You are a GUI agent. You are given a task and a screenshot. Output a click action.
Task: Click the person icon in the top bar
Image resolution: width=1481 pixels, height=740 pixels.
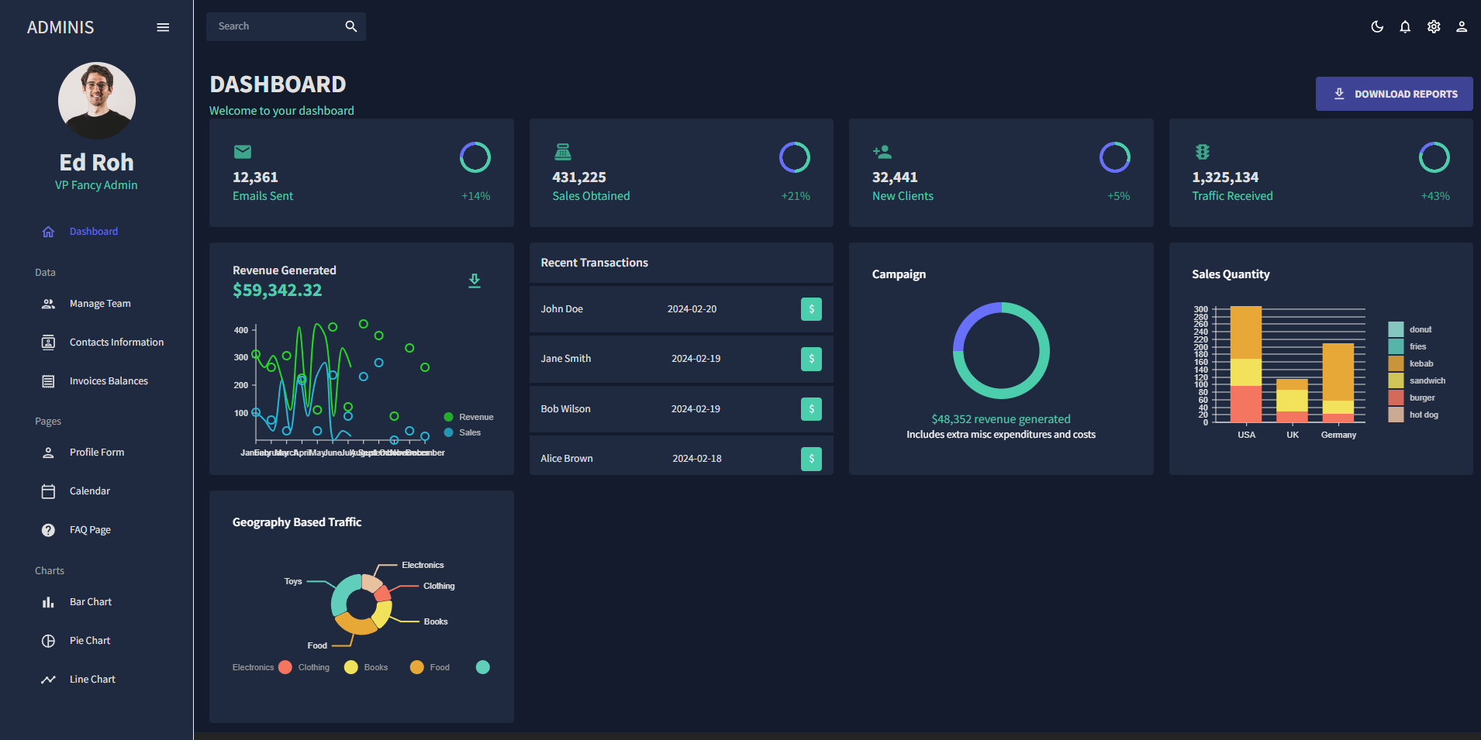(x=1462, y=26)
